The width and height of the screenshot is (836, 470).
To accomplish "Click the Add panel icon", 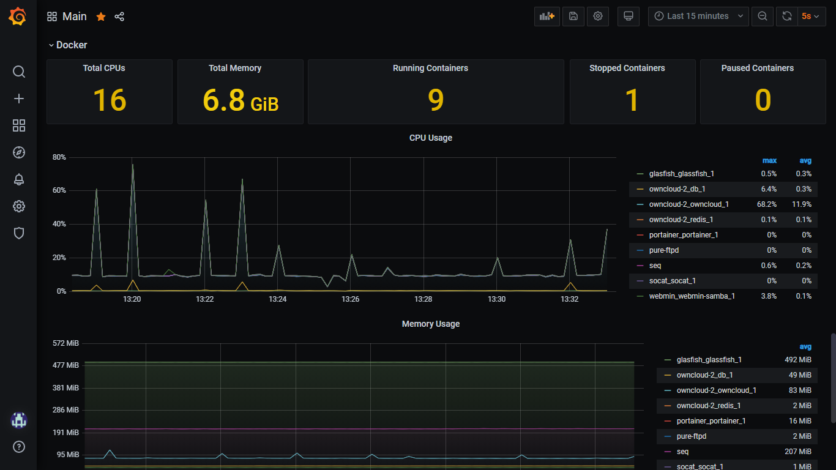I will [x=547, y=17].
